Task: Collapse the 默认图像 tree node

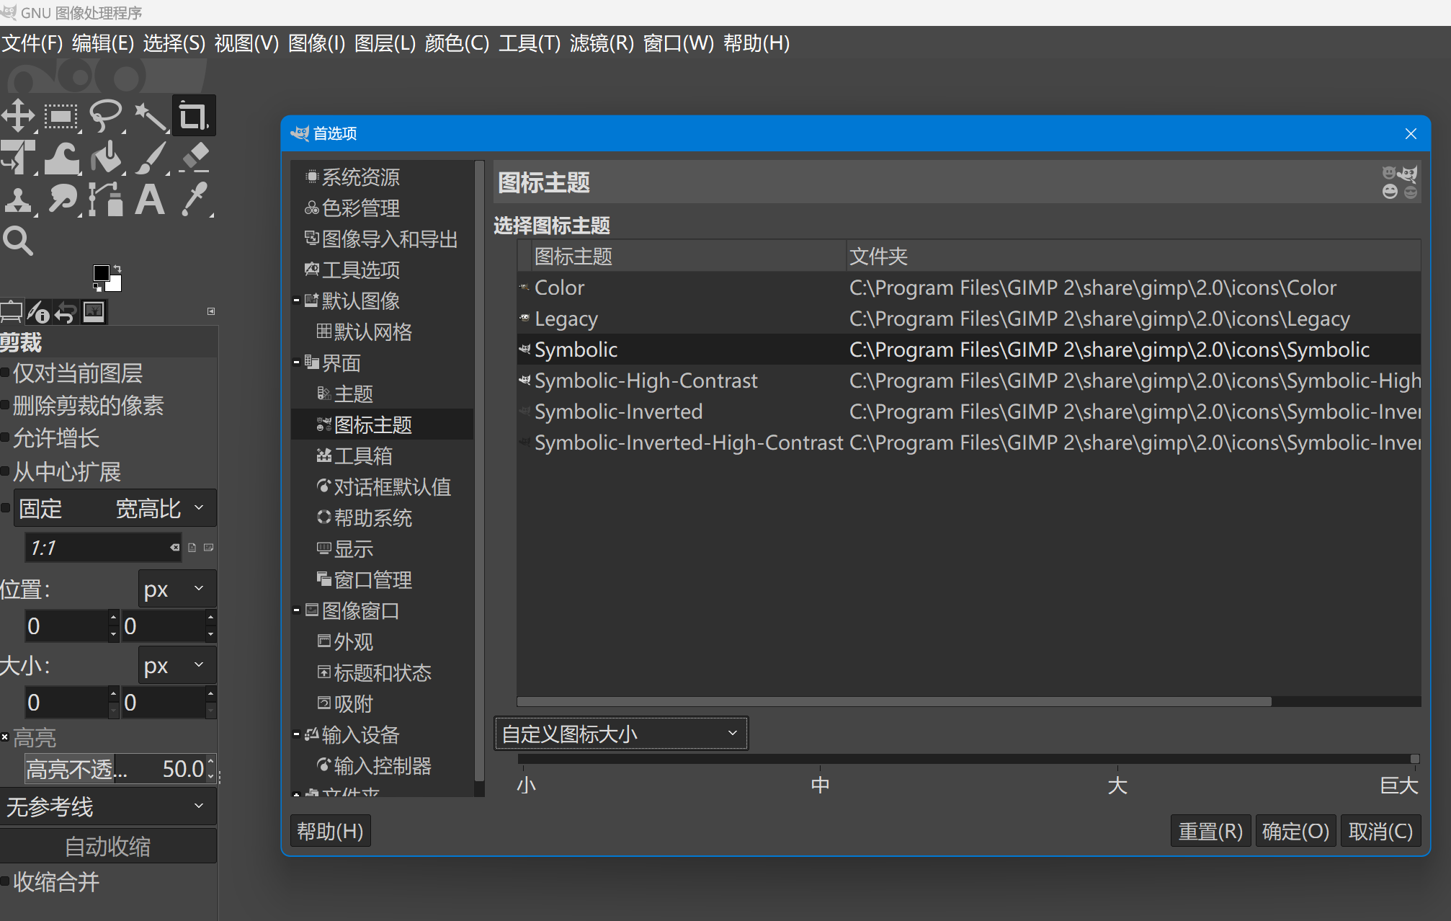Action: tap(296, 301)
